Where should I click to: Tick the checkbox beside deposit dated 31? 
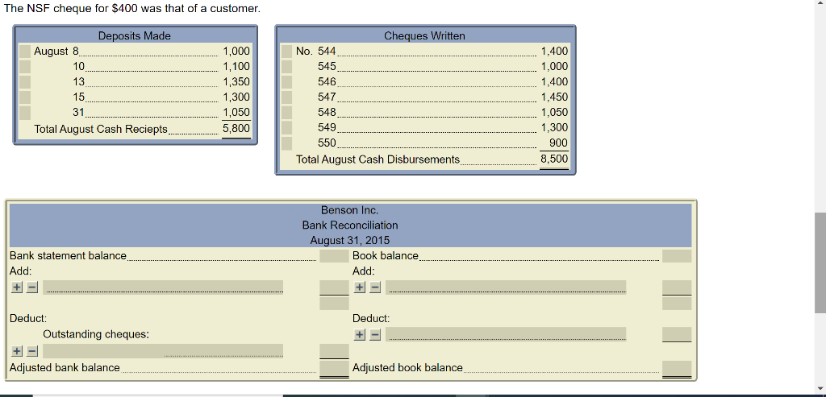pyautogui.click(x=25, y=112)
